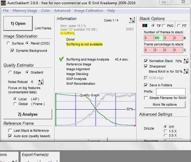Viewport: 191px width, 162px height.
Task: Select Surface stabilization radio button
Action: click(8, 43)
